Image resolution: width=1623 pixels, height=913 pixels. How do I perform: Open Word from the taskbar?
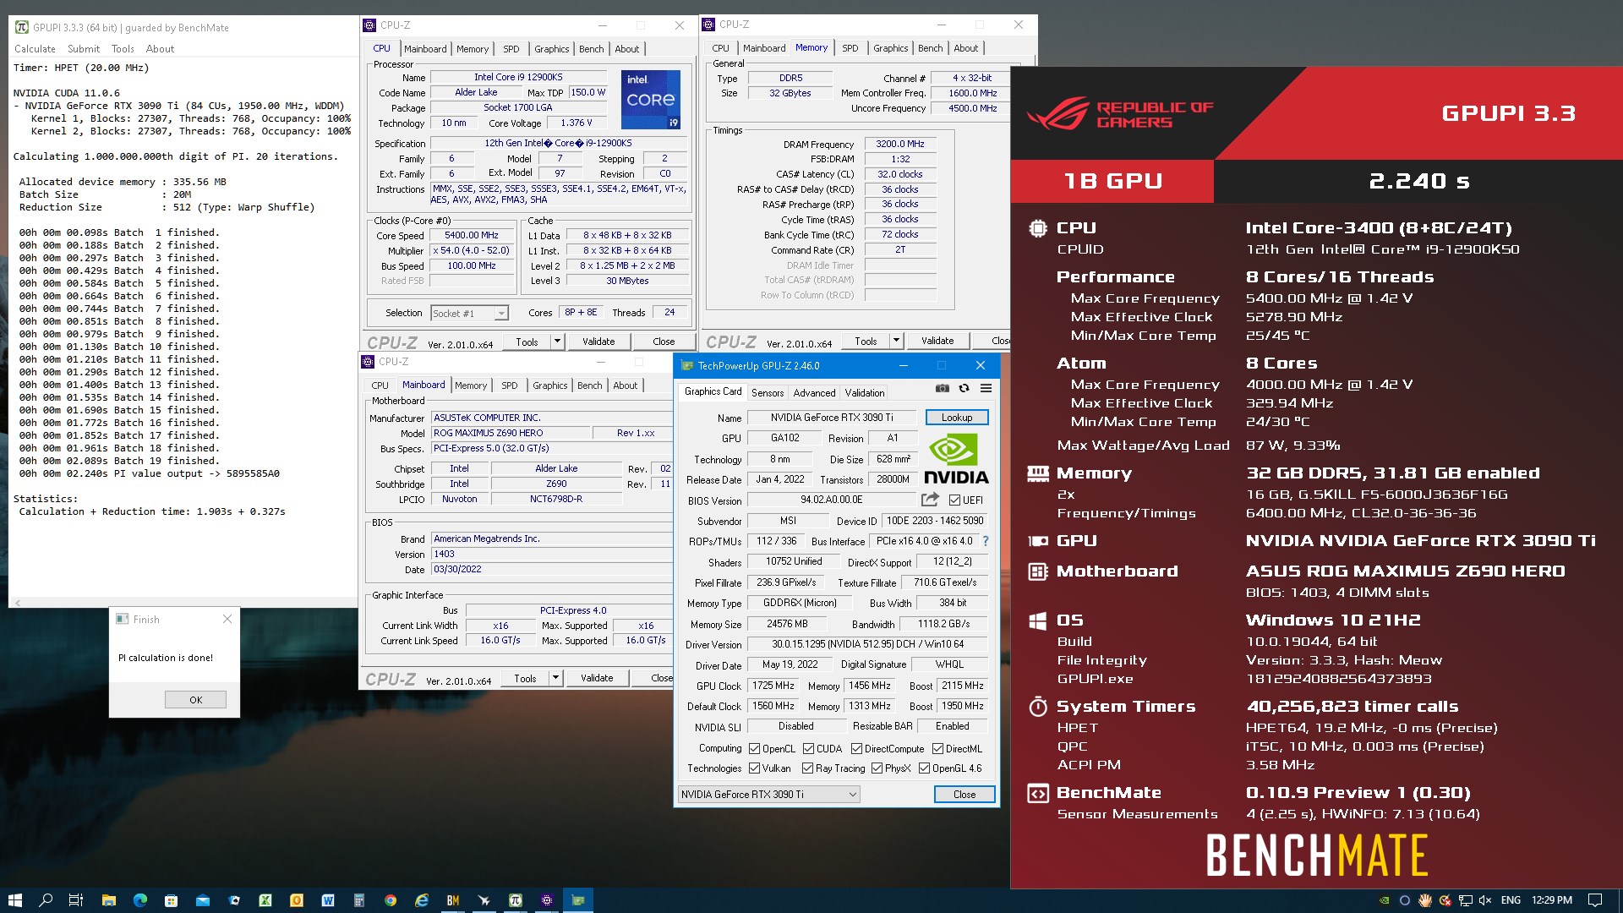pyautogui.click(x=328, y=900)
